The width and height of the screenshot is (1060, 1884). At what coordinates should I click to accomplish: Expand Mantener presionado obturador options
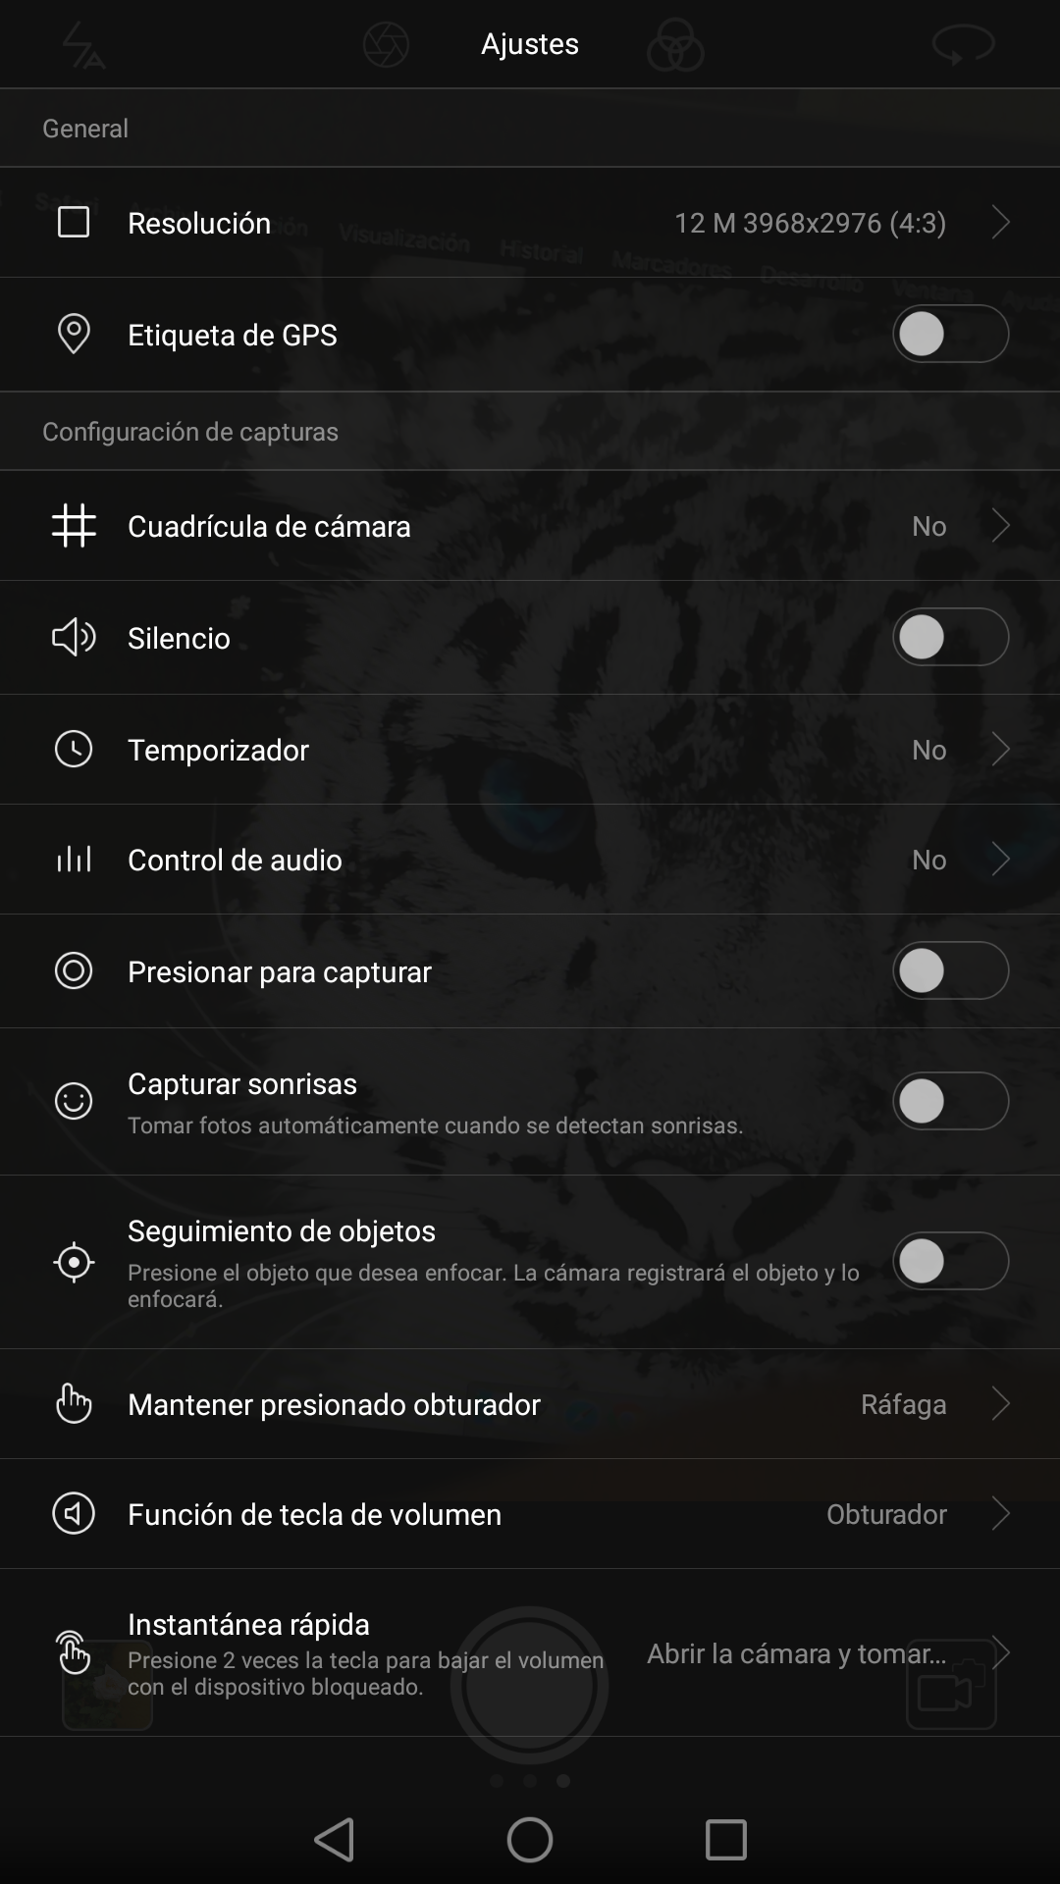pos(1000,1404)
